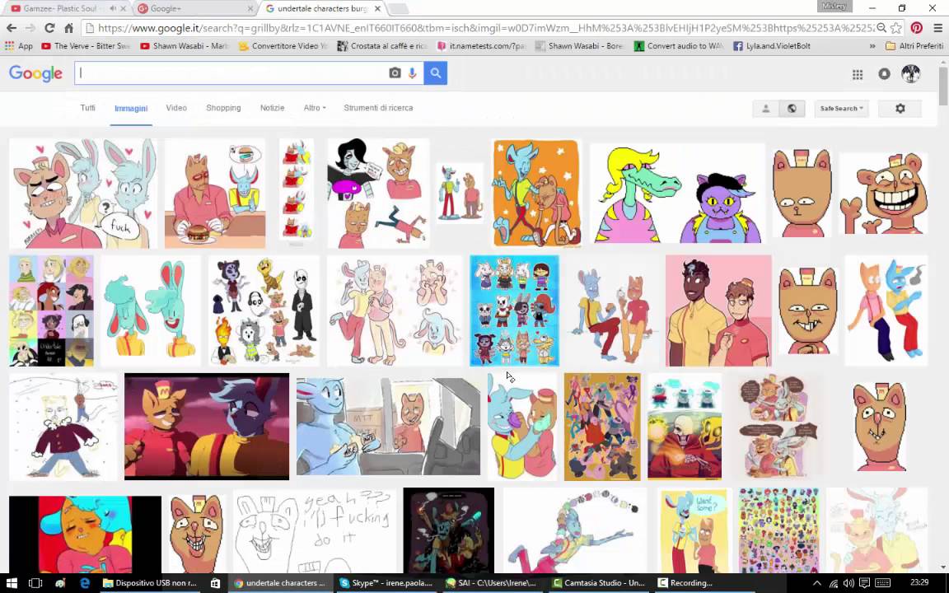Click the zoom magnifier icon in address bar
This screenshot has height=593, width=949.
[881, 28]
